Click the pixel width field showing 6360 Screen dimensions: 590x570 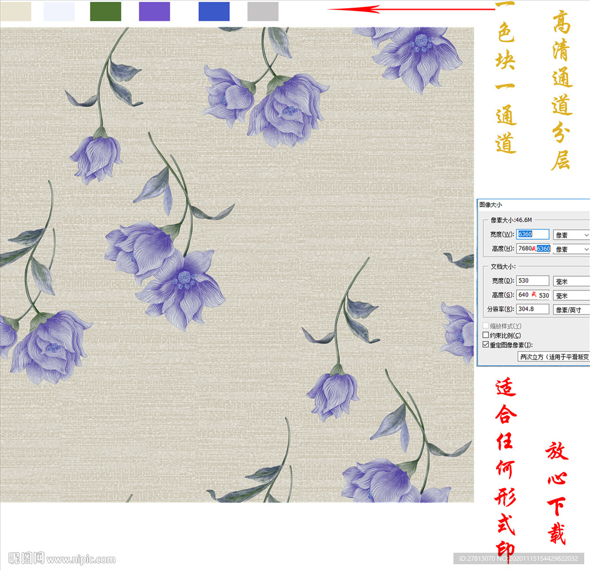pyautogui.click(x=532, y=235)
